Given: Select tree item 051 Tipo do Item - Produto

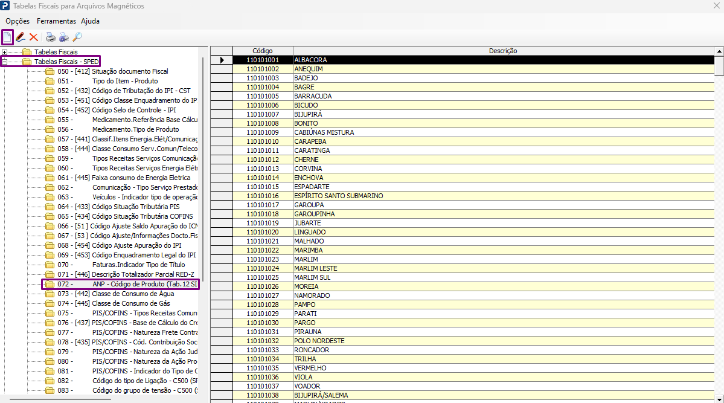Looking at the screenshot, I should click(x=107, y=81).
